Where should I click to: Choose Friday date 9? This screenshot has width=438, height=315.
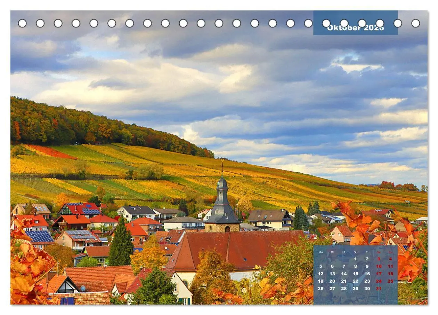pyautogui.click(x=367, y=266)
